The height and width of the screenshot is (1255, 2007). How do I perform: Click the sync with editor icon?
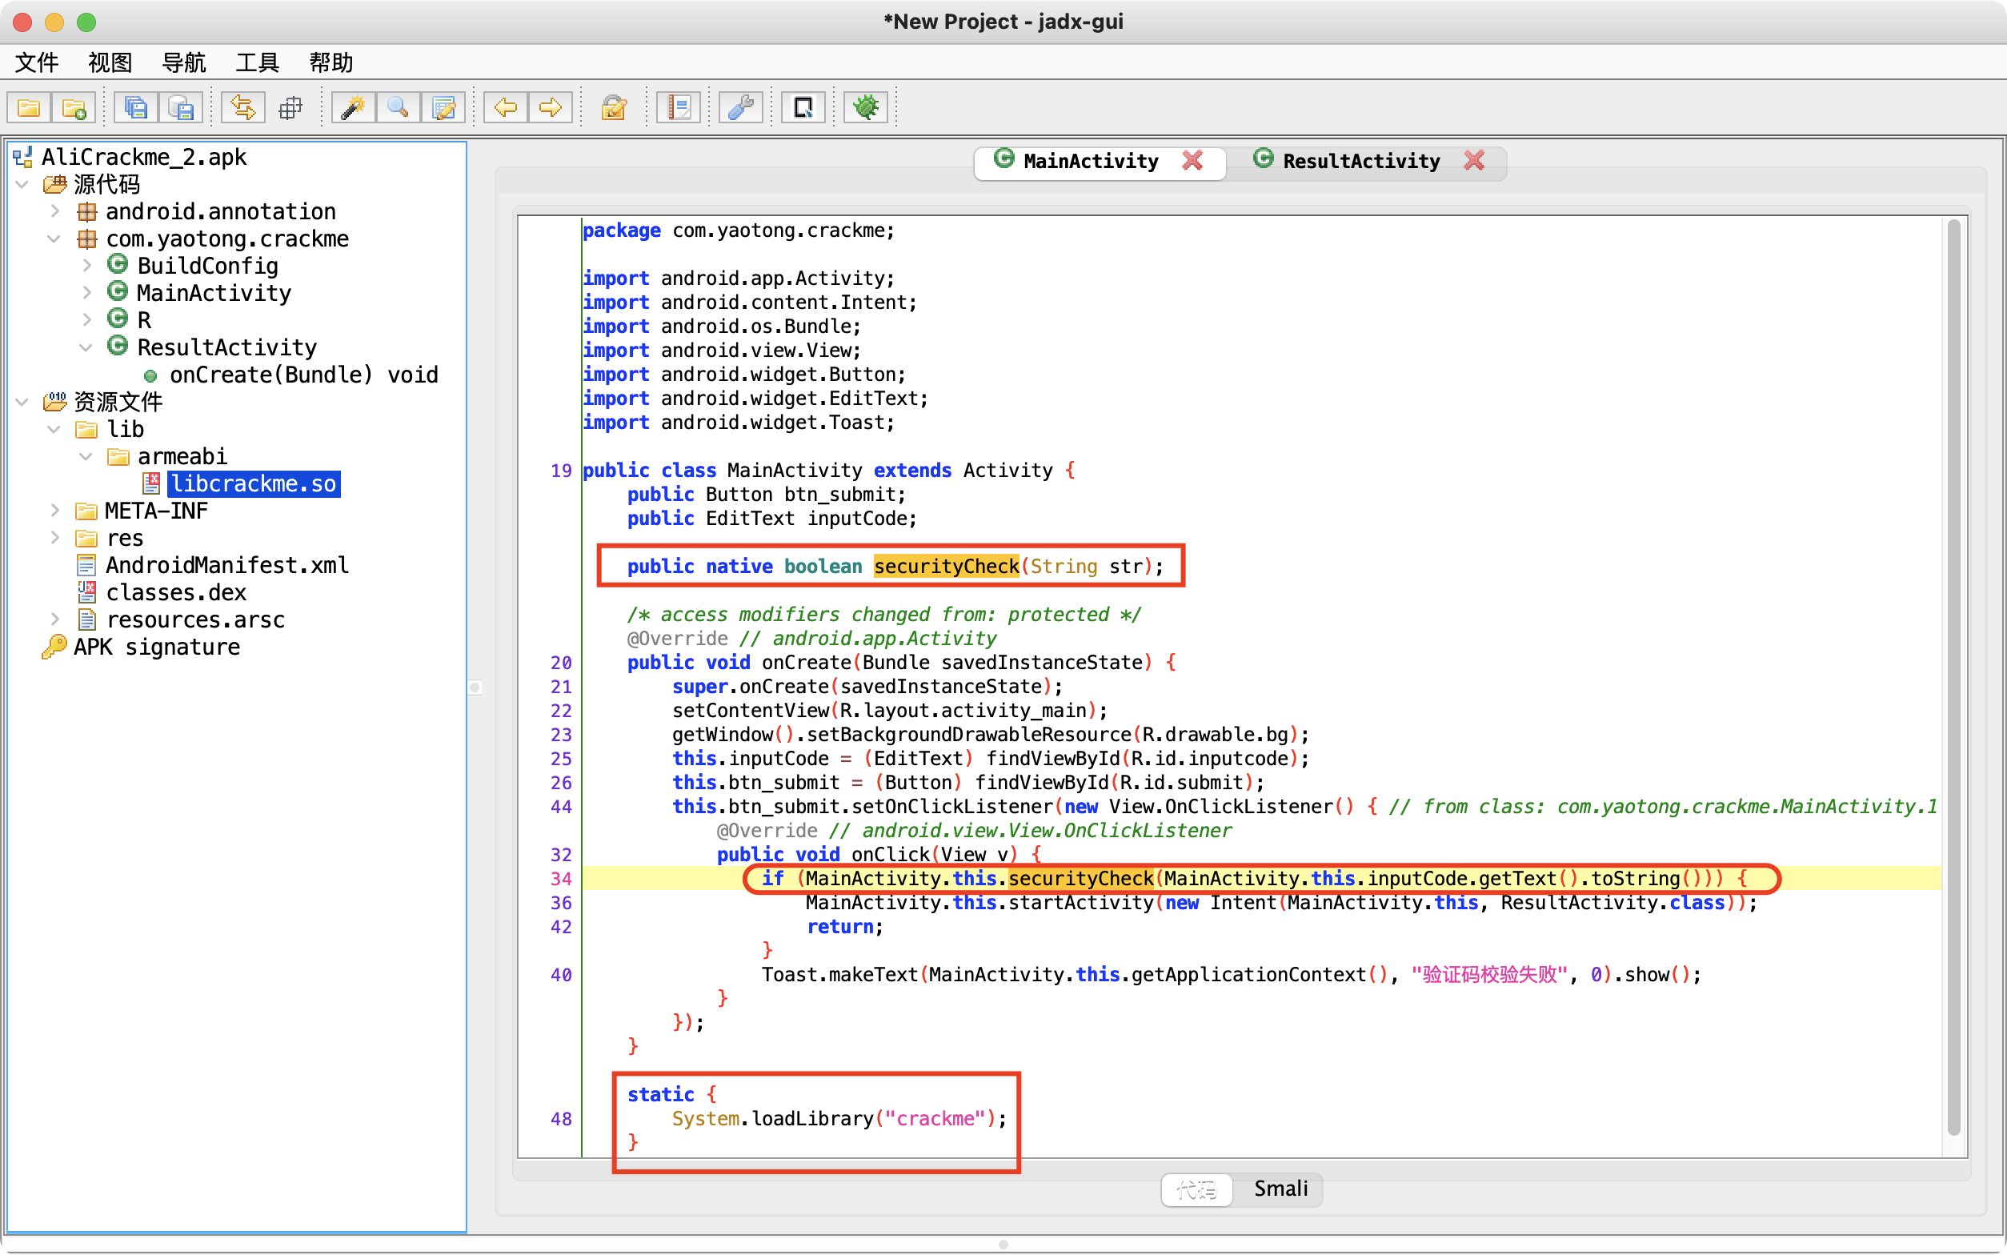[243, 108]
